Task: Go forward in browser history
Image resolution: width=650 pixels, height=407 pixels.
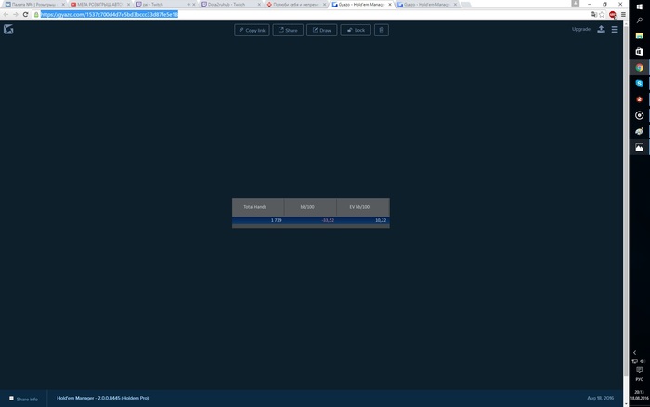Action: pyautogui.click(x=16, y=15)
